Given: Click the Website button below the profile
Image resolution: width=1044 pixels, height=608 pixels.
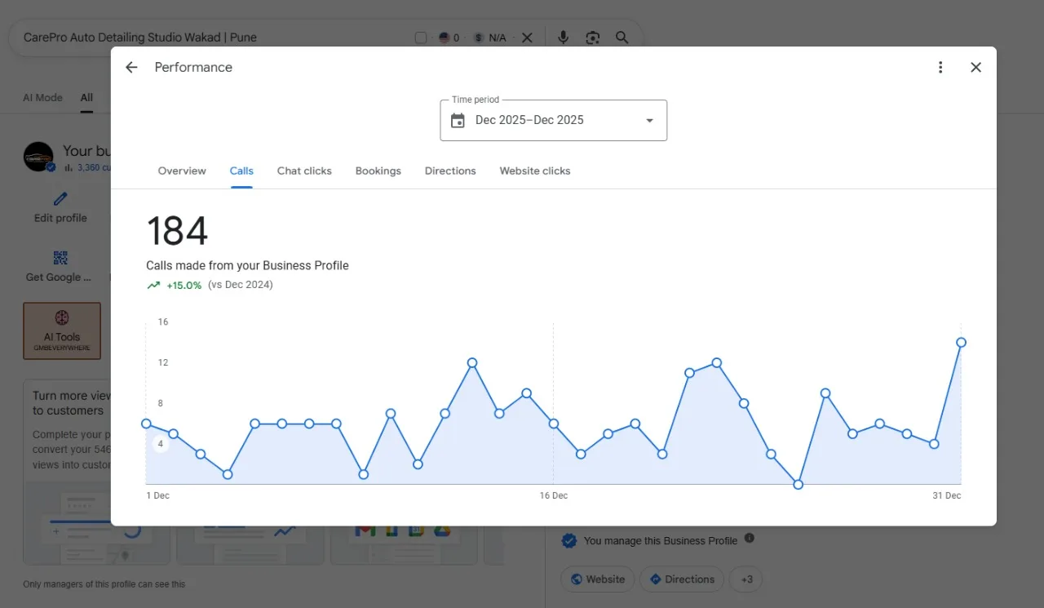Looking at the screenshot, I should click(x=598, y=579).
